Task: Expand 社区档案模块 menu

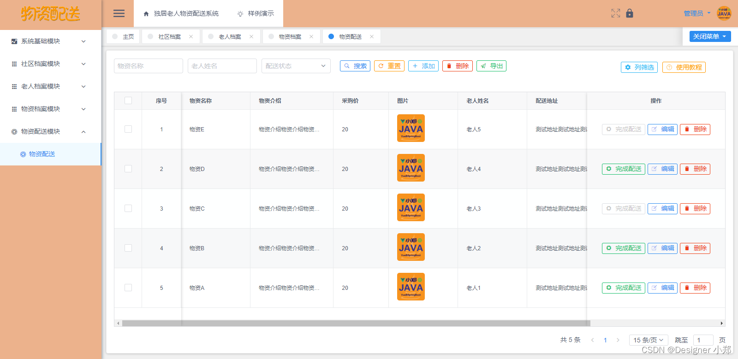Action: click(83, 64)
